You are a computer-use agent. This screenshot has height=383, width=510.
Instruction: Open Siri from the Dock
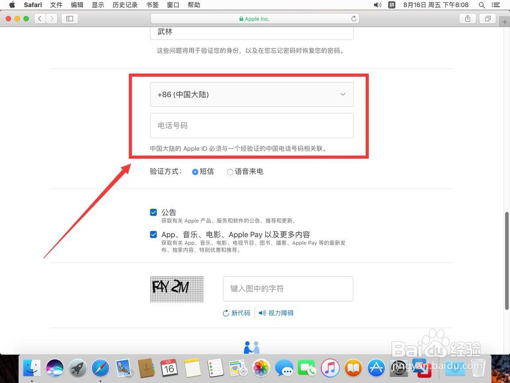click(x=55, y=368)
